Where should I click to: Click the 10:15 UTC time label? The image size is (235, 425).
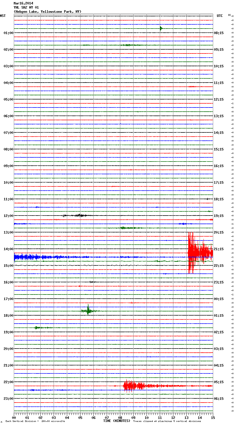(x=219, y=66)
